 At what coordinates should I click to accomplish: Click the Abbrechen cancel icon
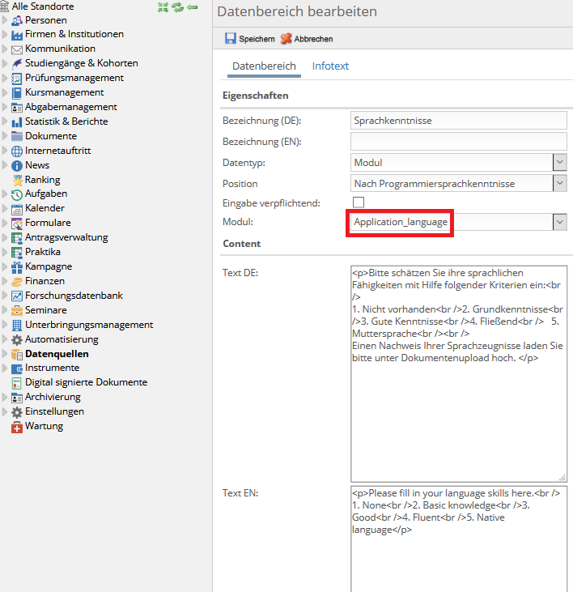(x=286, y=39)
